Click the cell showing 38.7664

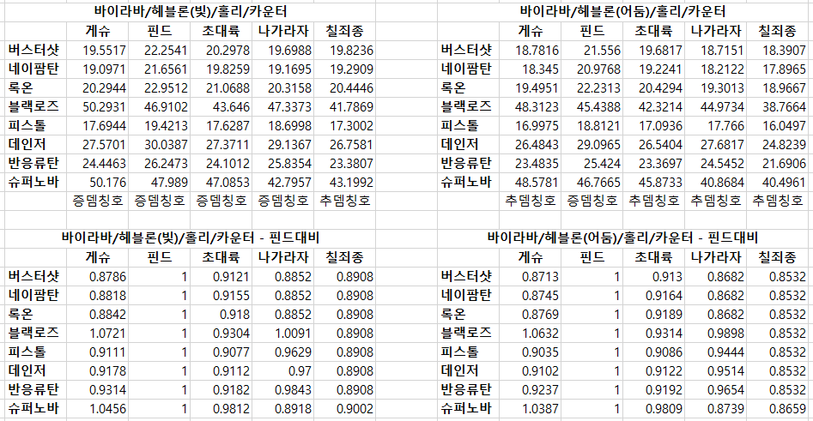tap(780, 106)
